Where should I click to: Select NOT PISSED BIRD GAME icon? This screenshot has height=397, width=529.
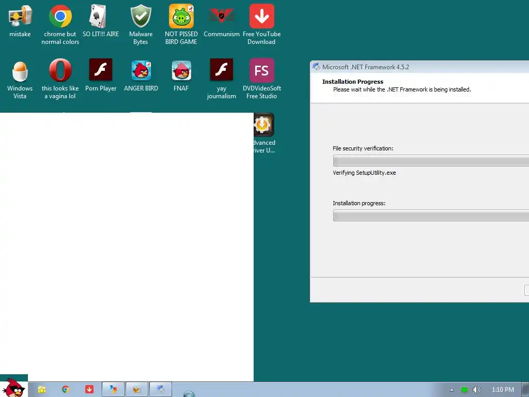(x=181, y=25)
